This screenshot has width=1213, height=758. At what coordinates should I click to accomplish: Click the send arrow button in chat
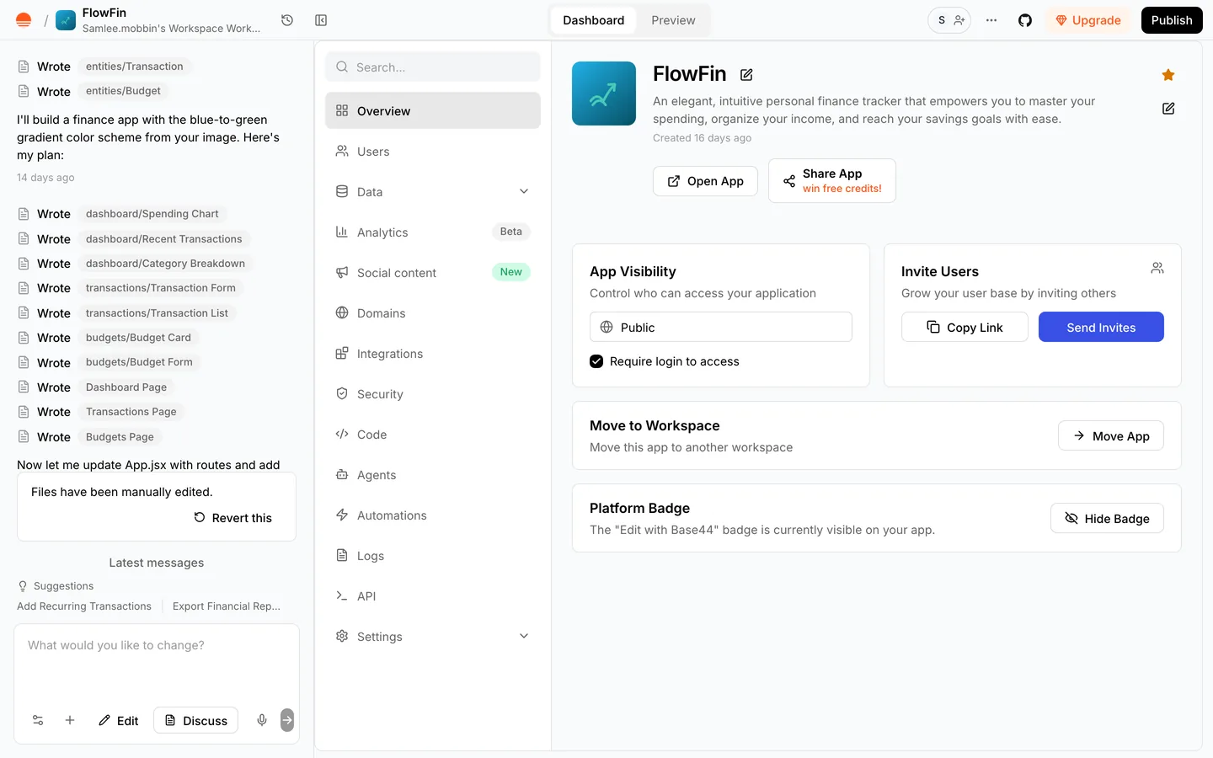[287, 720]
